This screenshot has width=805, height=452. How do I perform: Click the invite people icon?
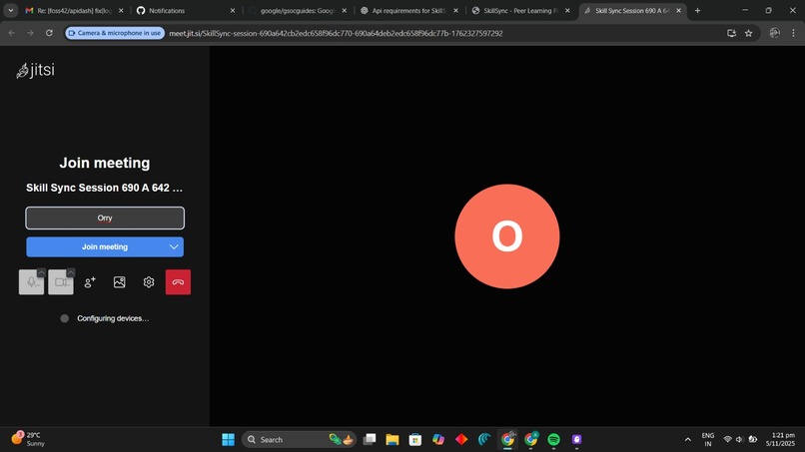click(x=90, y=282)
